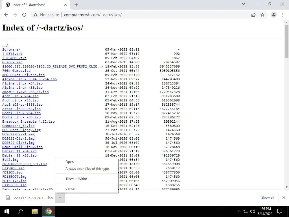The image size is (289, 217).
Task: Reload the current page
Action: (x=24, y=15)
